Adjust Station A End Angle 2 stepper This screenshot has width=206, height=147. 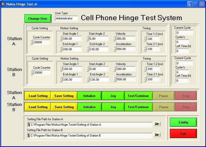(x=88, y=49)
